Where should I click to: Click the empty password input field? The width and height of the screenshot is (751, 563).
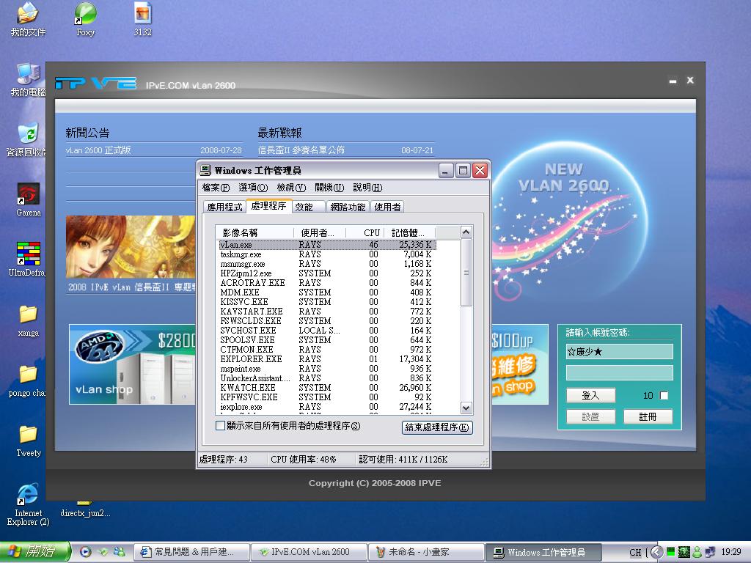(619, 373)
